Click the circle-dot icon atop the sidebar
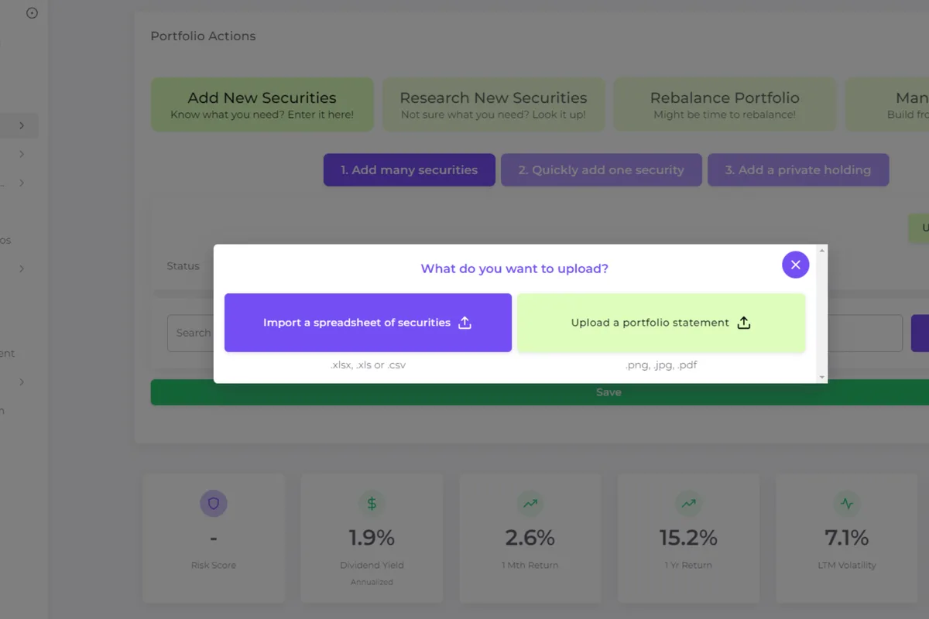Screen dimensions: 929x619 pyautogui.click(x=32, y=13)
